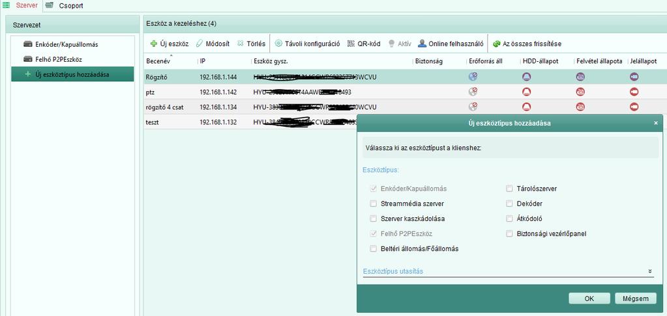Screen dimensions: 667x316
Task: Click HDD status icon in ptz row
Action: 527,92
